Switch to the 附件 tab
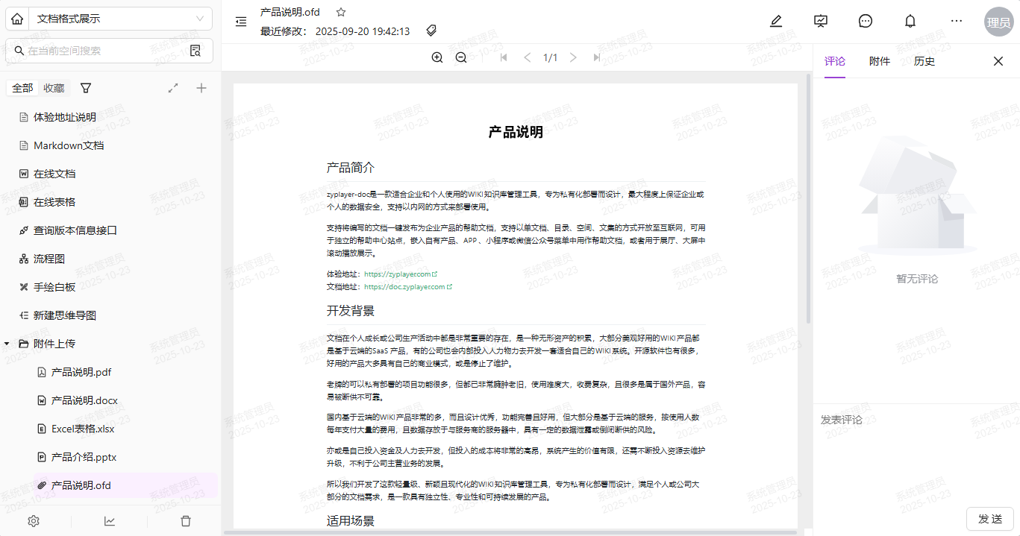 pyautogui.click(x=880, y=61)
